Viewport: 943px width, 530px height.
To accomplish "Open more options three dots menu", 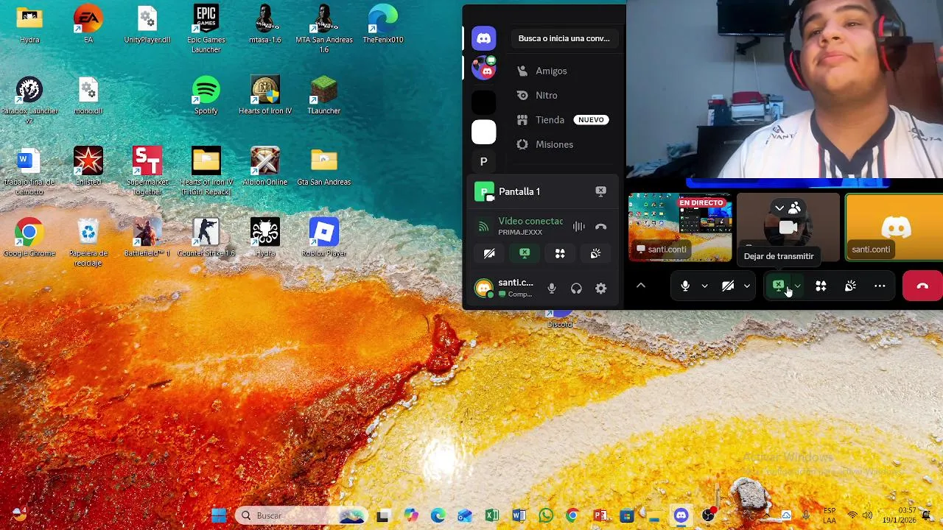I will pyautogui.click(x=880, y=286).
